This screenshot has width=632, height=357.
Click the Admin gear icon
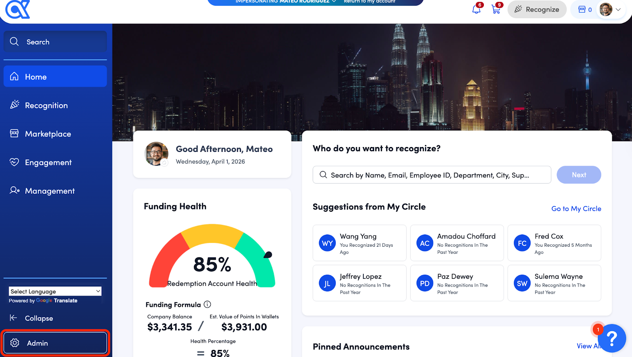15,343
